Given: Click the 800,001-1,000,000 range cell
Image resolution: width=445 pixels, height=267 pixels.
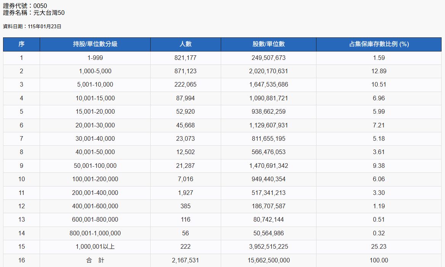Looking at the screenshot, I should pyautogui.click(x=95, y=233).
